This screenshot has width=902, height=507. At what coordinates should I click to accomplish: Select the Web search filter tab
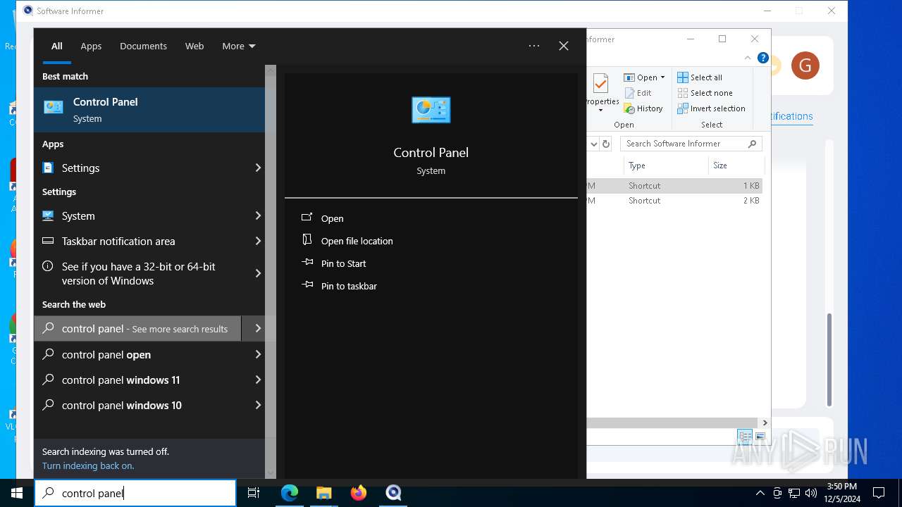click(194, 46)
